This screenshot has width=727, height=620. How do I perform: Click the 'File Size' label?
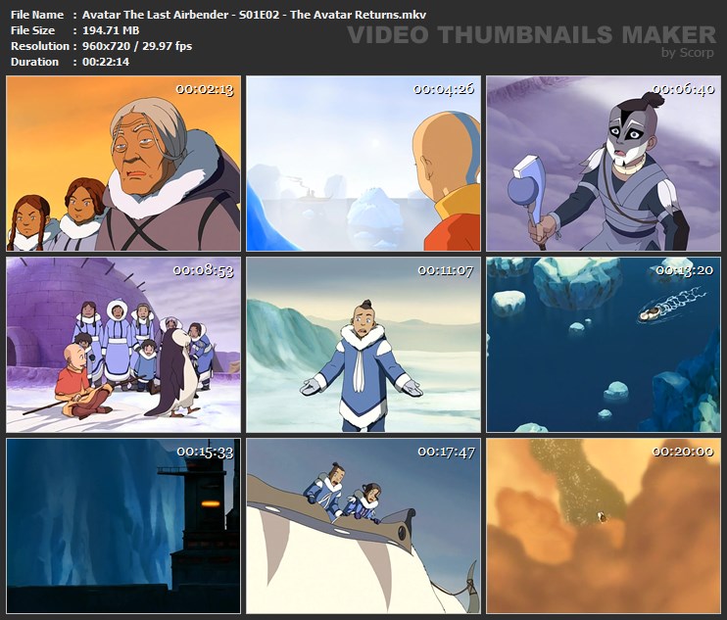click(x=32, y=30)
